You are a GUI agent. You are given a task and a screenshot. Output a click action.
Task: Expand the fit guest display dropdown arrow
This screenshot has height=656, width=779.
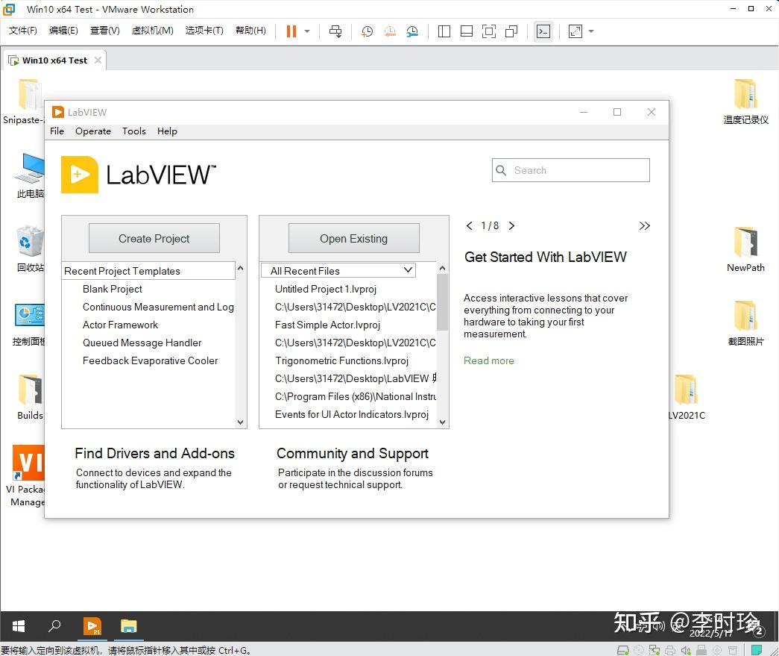[x=590, y=31]
